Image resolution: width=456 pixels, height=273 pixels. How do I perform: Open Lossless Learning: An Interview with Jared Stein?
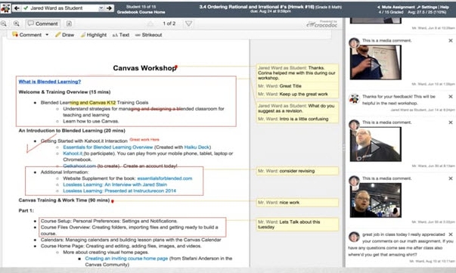pos(115,185)
